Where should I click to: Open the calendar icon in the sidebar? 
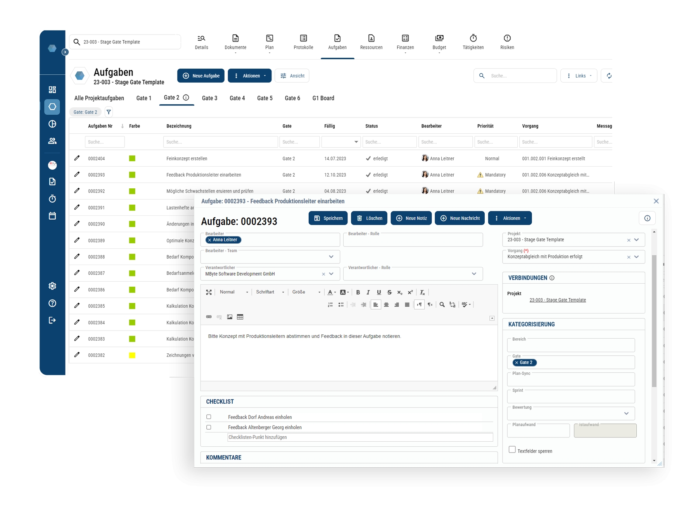coord(52,216)
